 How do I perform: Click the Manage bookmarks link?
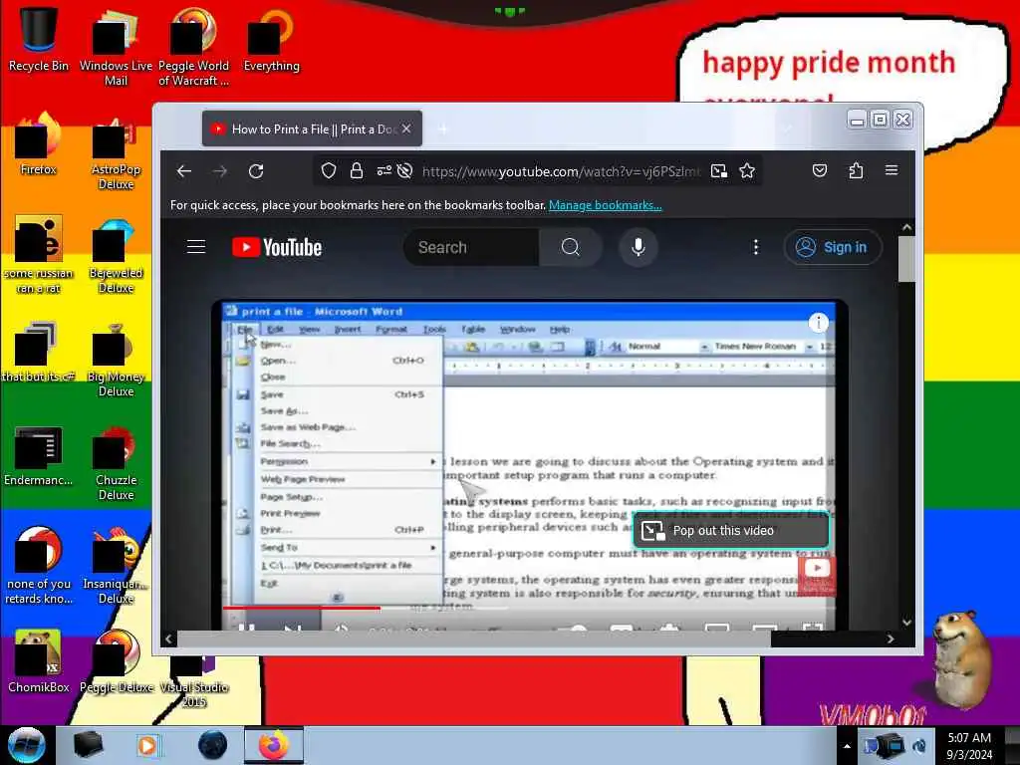click(605, 205)
